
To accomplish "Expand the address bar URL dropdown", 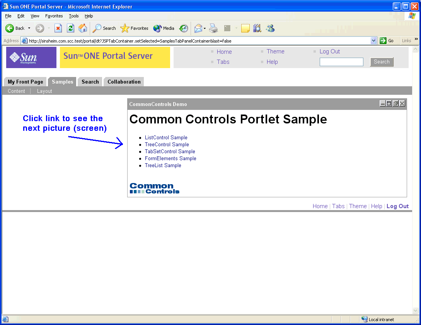I will (373, 41).
